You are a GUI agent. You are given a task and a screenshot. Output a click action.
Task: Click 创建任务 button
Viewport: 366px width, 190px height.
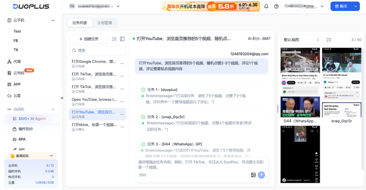89,39
